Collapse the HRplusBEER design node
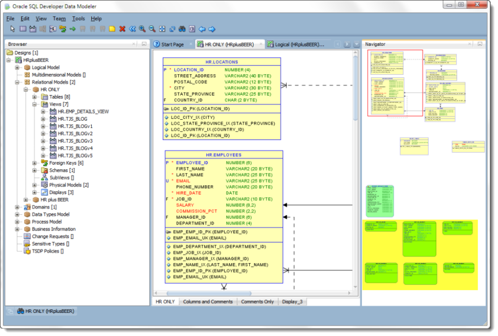 pyautogui.click(x=8, y=60)
